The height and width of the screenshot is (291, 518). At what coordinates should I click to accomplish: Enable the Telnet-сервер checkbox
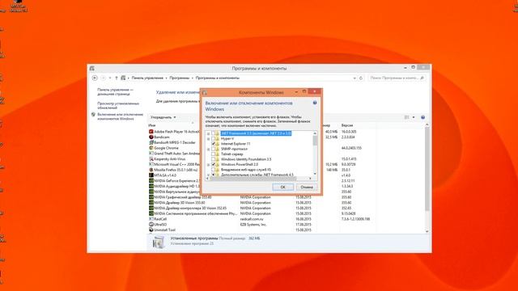pyautogui.click(x=214, y=154)
